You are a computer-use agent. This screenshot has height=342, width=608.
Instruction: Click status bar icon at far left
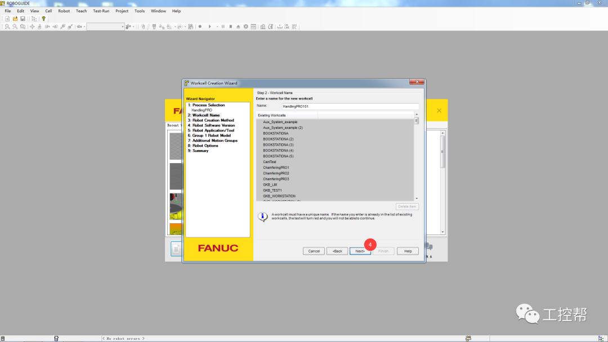click(3, 339)
